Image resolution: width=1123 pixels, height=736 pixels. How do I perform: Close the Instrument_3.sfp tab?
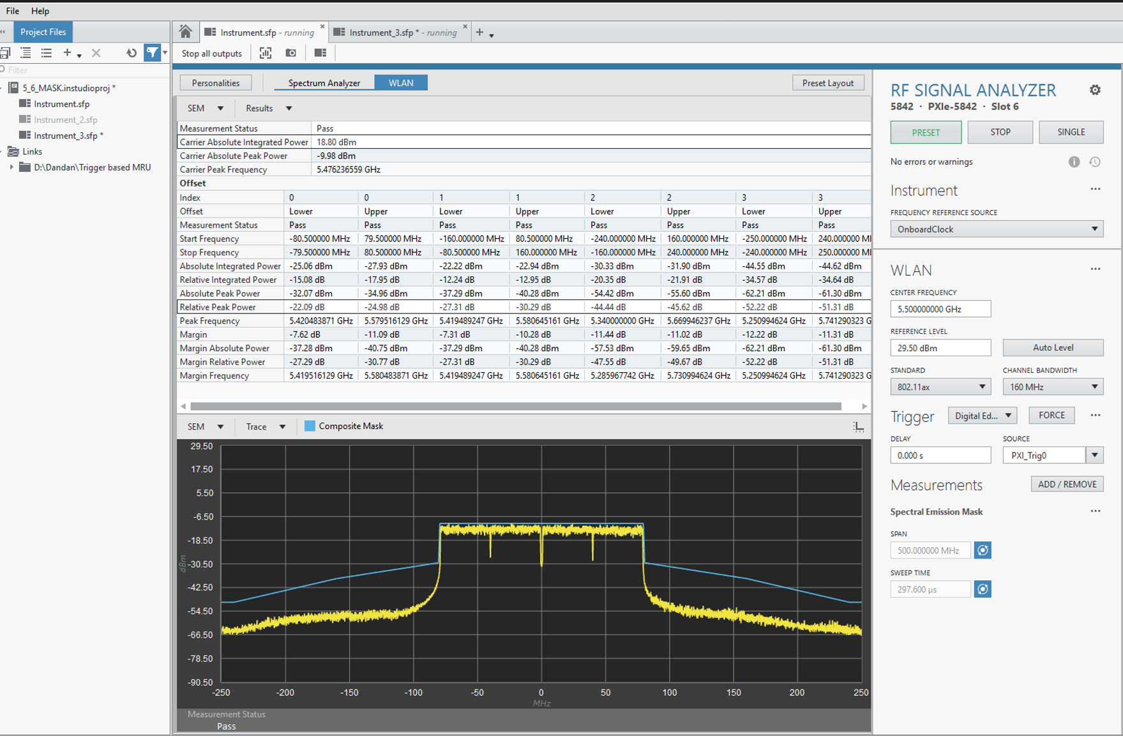pyautogui.click(x=465, y=27)
